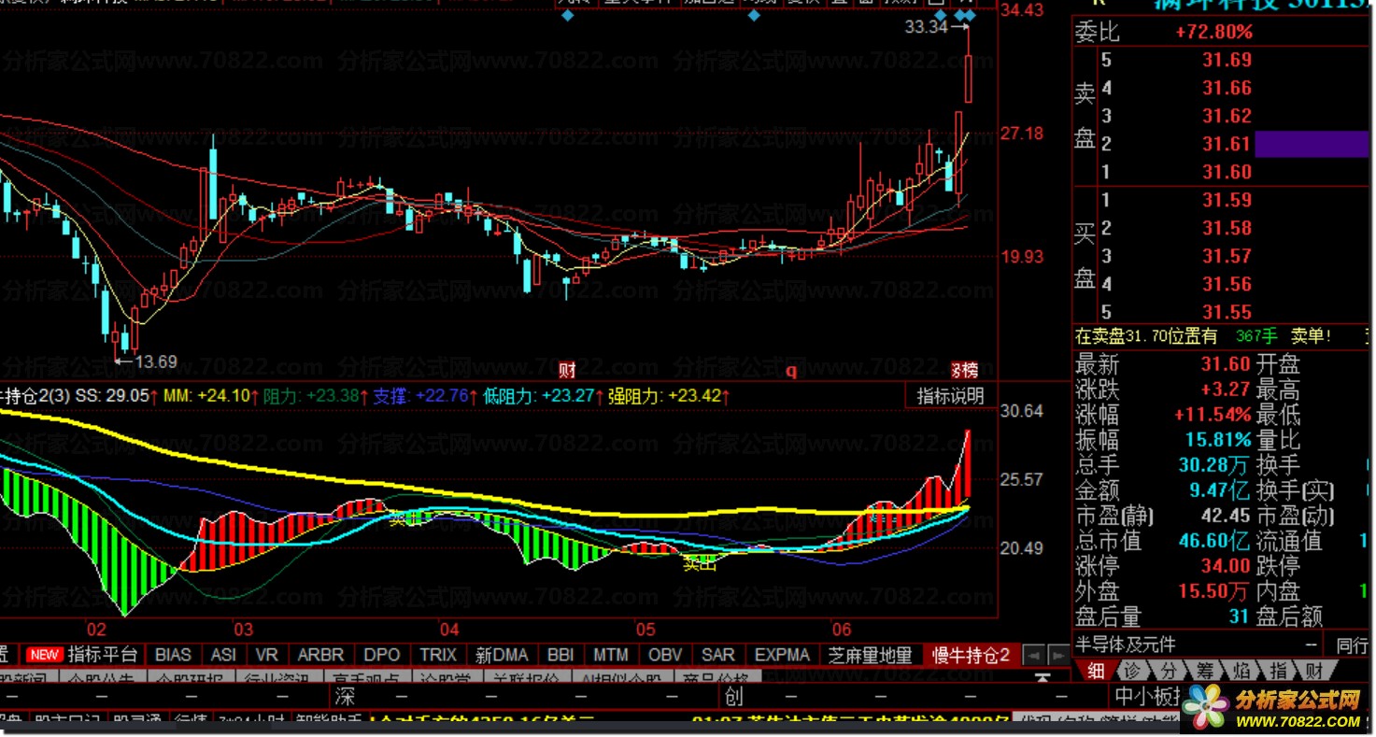Switch to the 诊 diagnosis tab

[x=1132, y=669]
